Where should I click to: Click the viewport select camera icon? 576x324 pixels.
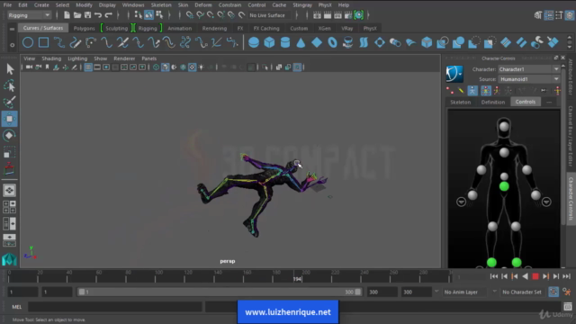click(29, 67)
